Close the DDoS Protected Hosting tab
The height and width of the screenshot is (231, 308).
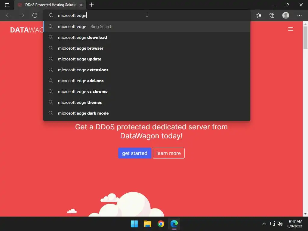[x=81, y=5]
